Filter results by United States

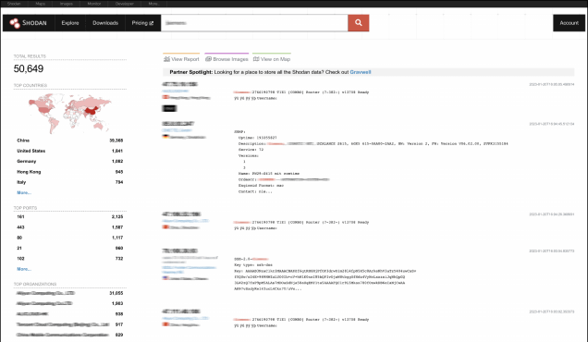[x=31, y=151]
